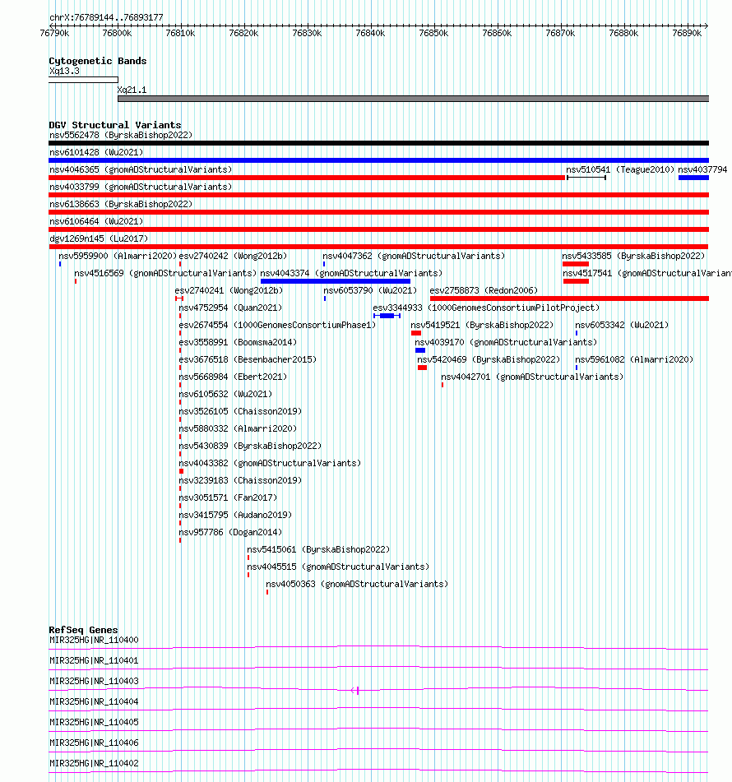Click nsv4033799 (gnomADStructuralVariants) label
Screen dimensions: 732x782
[141, 187]
